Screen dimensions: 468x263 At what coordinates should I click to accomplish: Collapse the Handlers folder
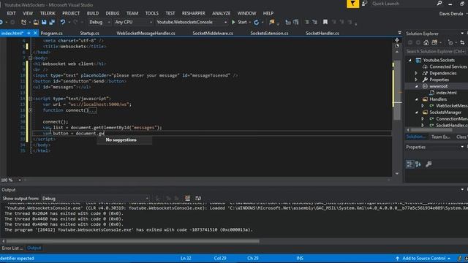417,99
